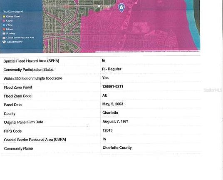Click the yellow X500 or B Zone legend dot

tap(4, 17)
